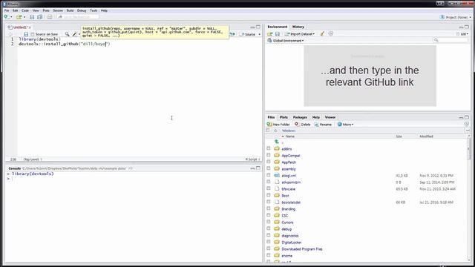Open the Global Environment dropdown
The width and height of the screenshot is (475, 267).
[286, 40]
